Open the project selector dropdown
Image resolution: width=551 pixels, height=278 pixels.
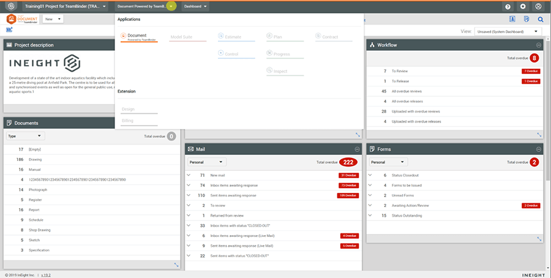click(x=66, y=6)
